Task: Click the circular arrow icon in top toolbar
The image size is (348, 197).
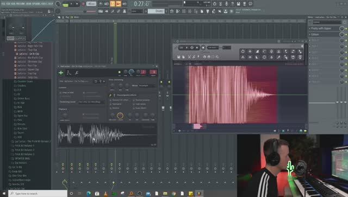Action: coord(214,4)
